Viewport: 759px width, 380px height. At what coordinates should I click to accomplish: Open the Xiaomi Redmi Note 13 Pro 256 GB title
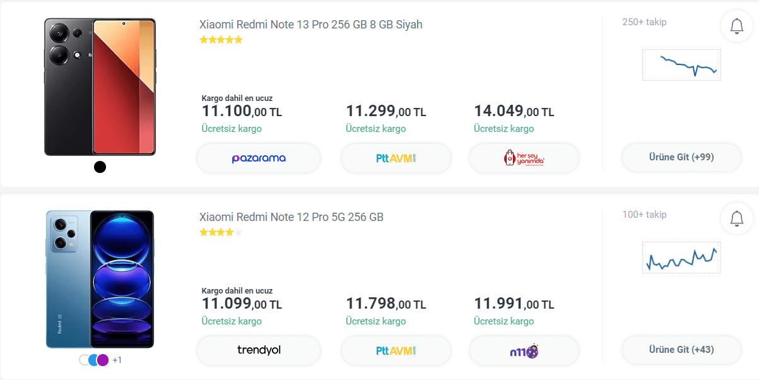[311, 25]
